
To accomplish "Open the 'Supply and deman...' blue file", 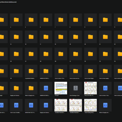I will [x=46, y=105].
